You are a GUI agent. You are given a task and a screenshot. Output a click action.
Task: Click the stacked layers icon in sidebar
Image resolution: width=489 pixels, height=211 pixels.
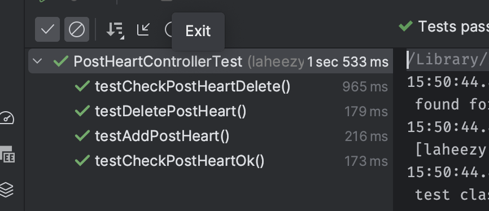coord(7,190)
